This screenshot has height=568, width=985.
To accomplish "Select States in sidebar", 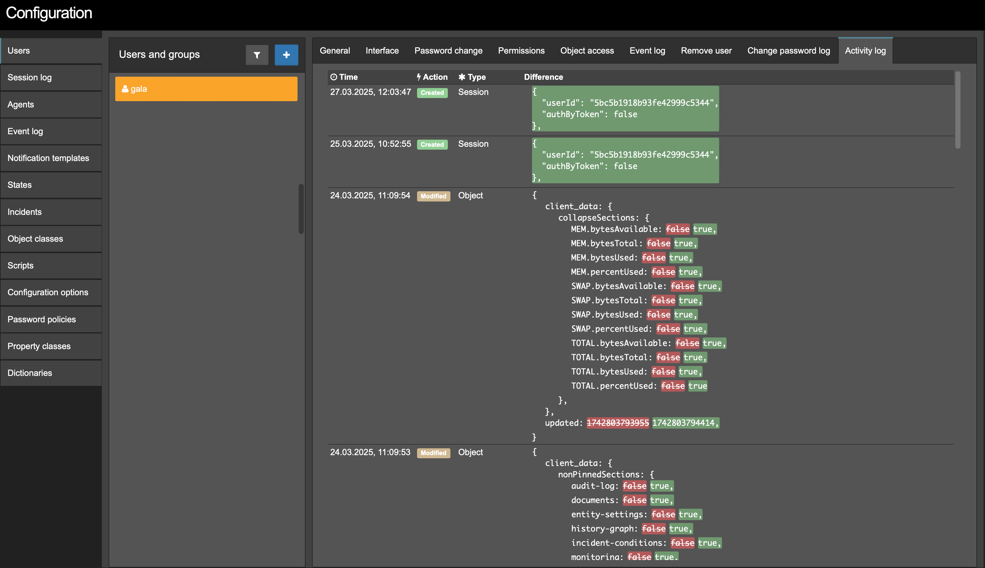I will [51, 185].
